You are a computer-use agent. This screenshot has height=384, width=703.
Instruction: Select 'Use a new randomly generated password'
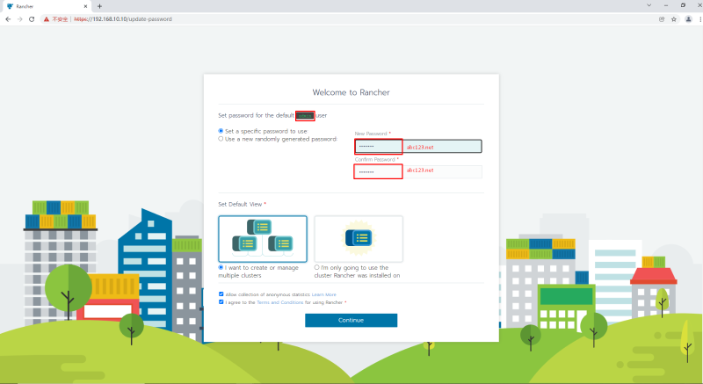[x=221, y=139]
